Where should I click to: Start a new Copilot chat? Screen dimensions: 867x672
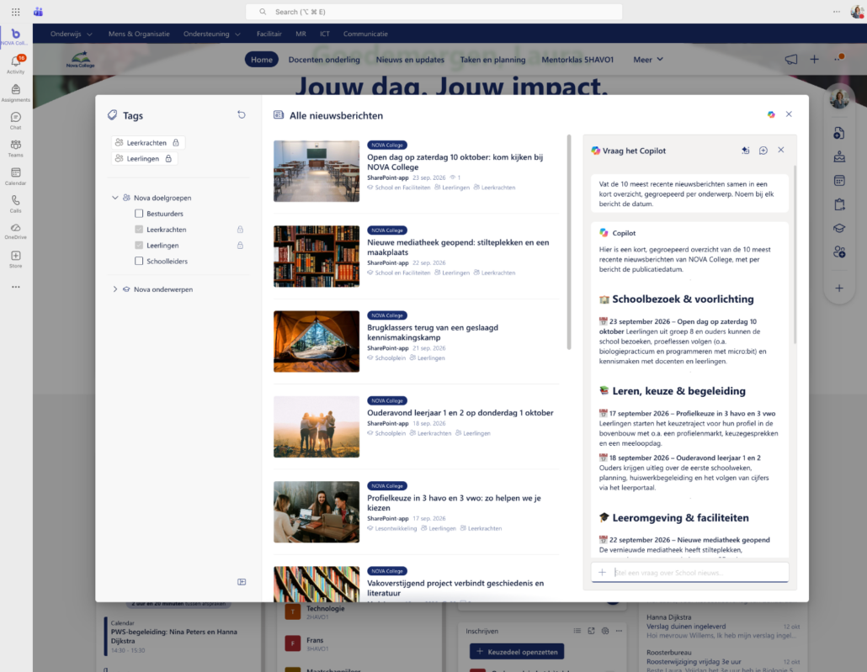(763, 151)
